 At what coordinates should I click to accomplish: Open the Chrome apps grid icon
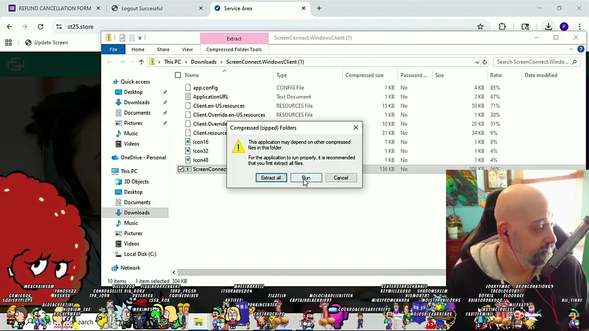[8, 42]
